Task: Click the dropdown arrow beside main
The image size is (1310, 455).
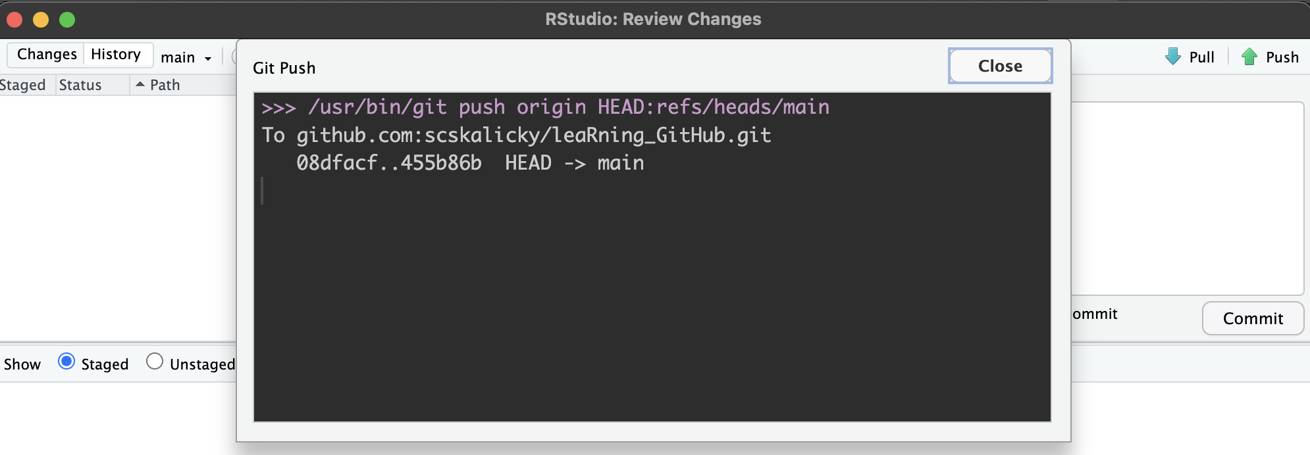Action: pos(208,59)
